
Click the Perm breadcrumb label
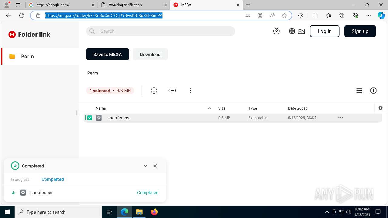click(x=93, y=73)
